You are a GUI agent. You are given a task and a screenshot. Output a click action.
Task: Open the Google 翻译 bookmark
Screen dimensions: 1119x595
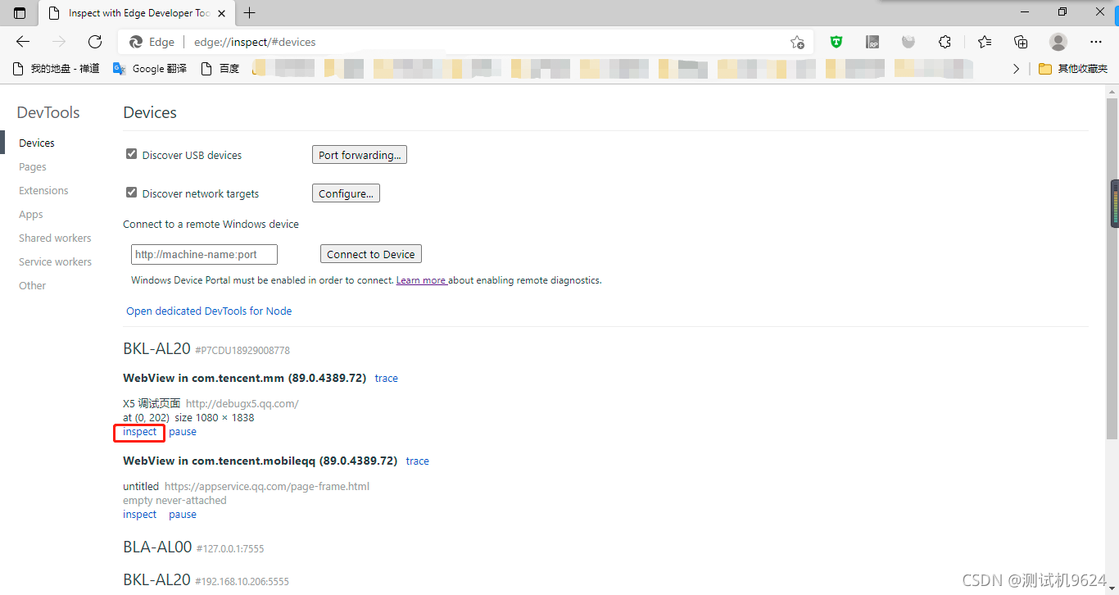pyautogui.click(x=151, y=69)
